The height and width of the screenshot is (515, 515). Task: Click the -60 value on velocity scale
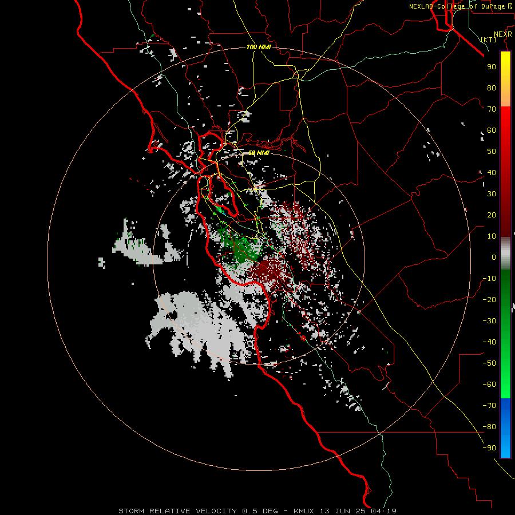489,385
